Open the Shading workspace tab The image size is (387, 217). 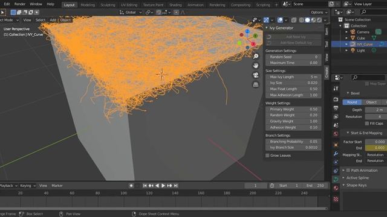(x=175, y=5)
